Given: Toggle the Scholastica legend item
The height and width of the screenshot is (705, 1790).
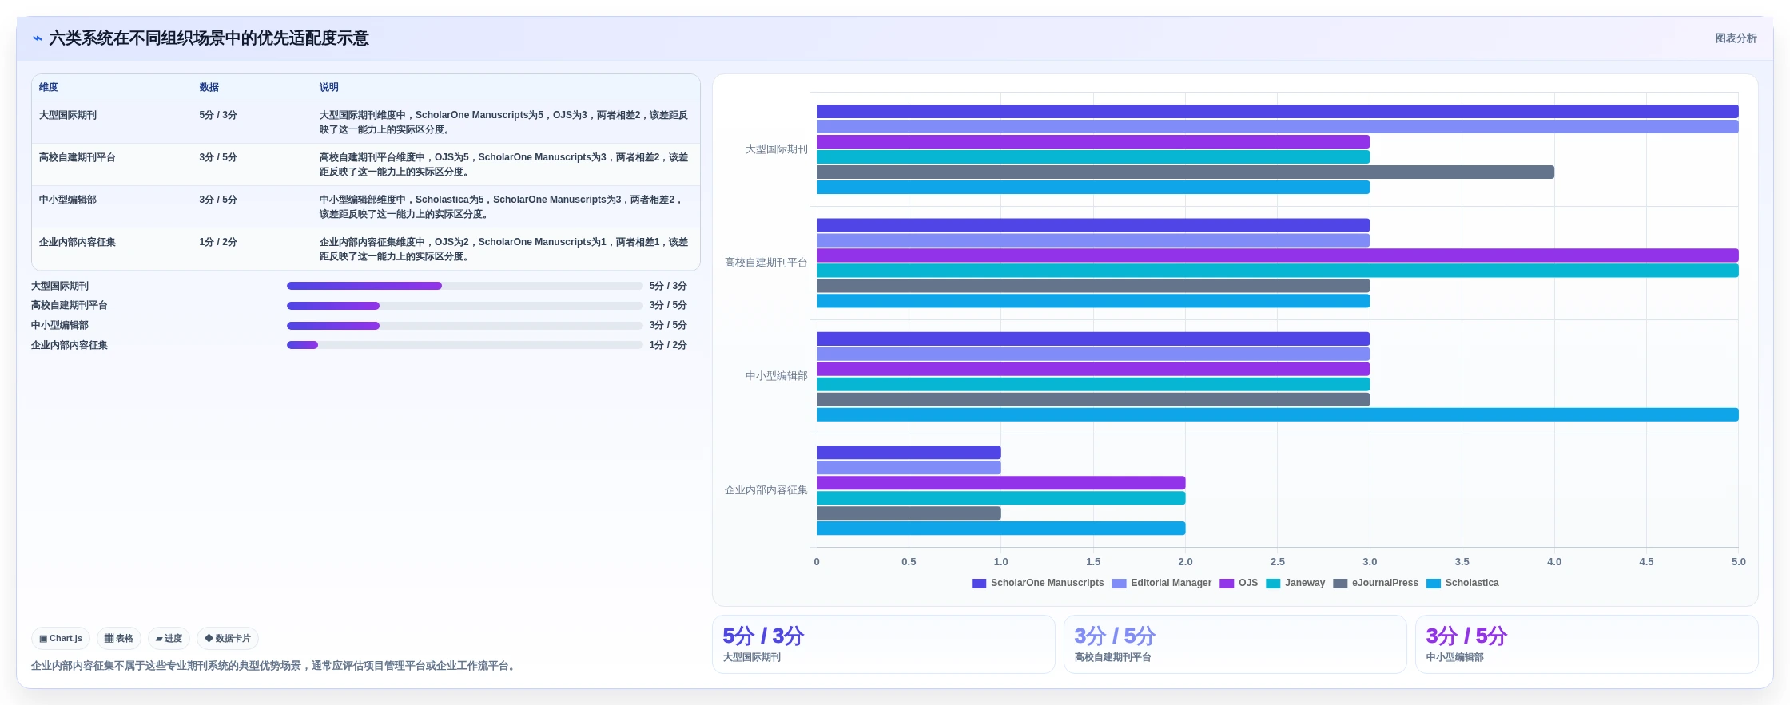Looking at the screenshot, I should click(1462, 584).
